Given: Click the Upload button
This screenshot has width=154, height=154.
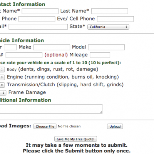Looking at the screenshot, I should click(x=115, y=126).
